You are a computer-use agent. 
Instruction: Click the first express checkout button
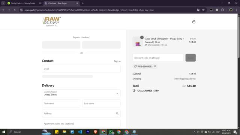click(x=61, y=45)
